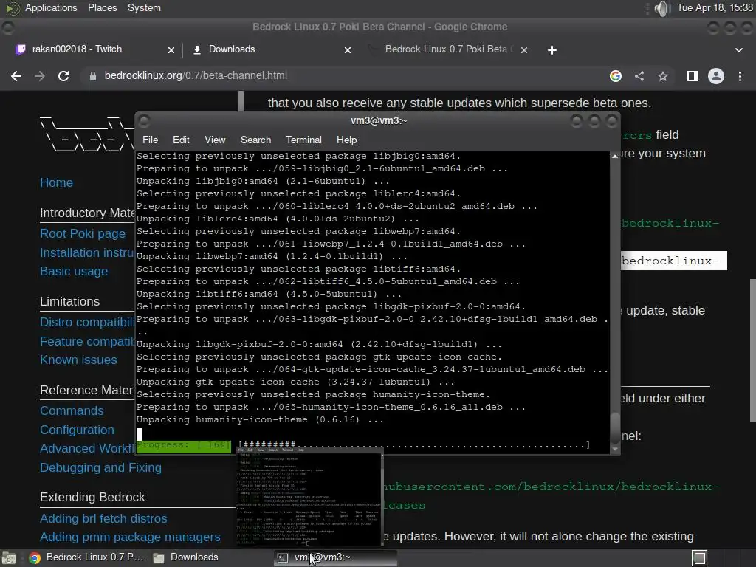Click the site lock icon
756x567 pixels.
pos(92,76)
